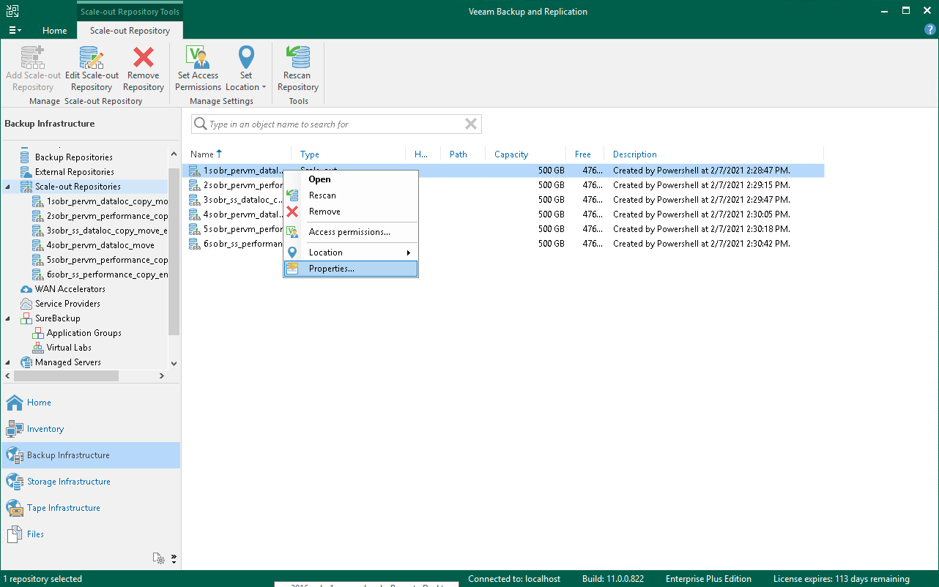Select the Scale-out Repositories tree label
Viewport: 939px width, 587px height.
(x=78, y=187)
